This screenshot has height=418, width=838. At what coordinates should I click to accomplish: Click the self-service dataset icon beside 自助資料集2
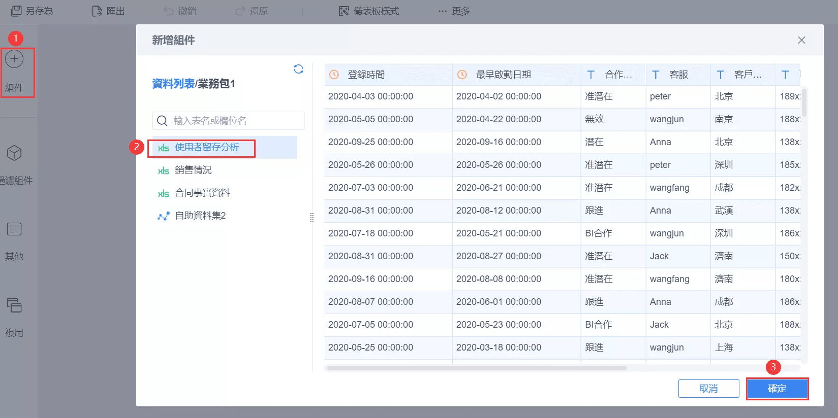(163, 216)
